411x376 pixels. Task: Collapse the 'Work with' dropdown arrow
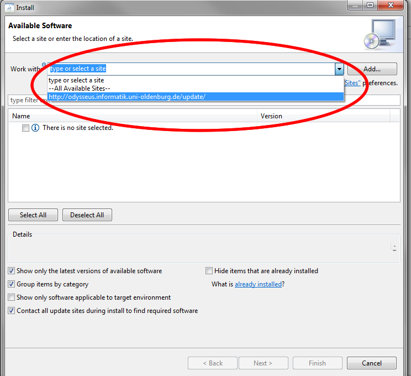339,69
